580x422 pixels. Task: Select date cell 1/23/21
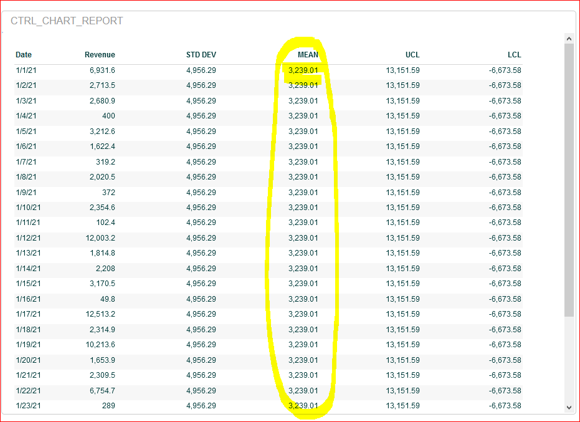[x=29, y=406]
